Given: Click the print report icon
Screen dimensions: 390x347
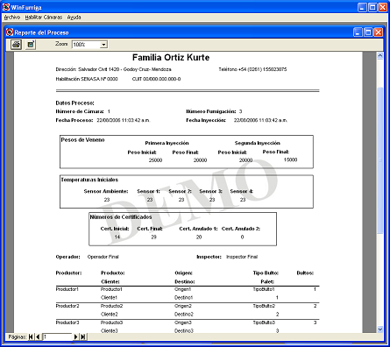Looking at the screenshot, I should tap(17, 45).
